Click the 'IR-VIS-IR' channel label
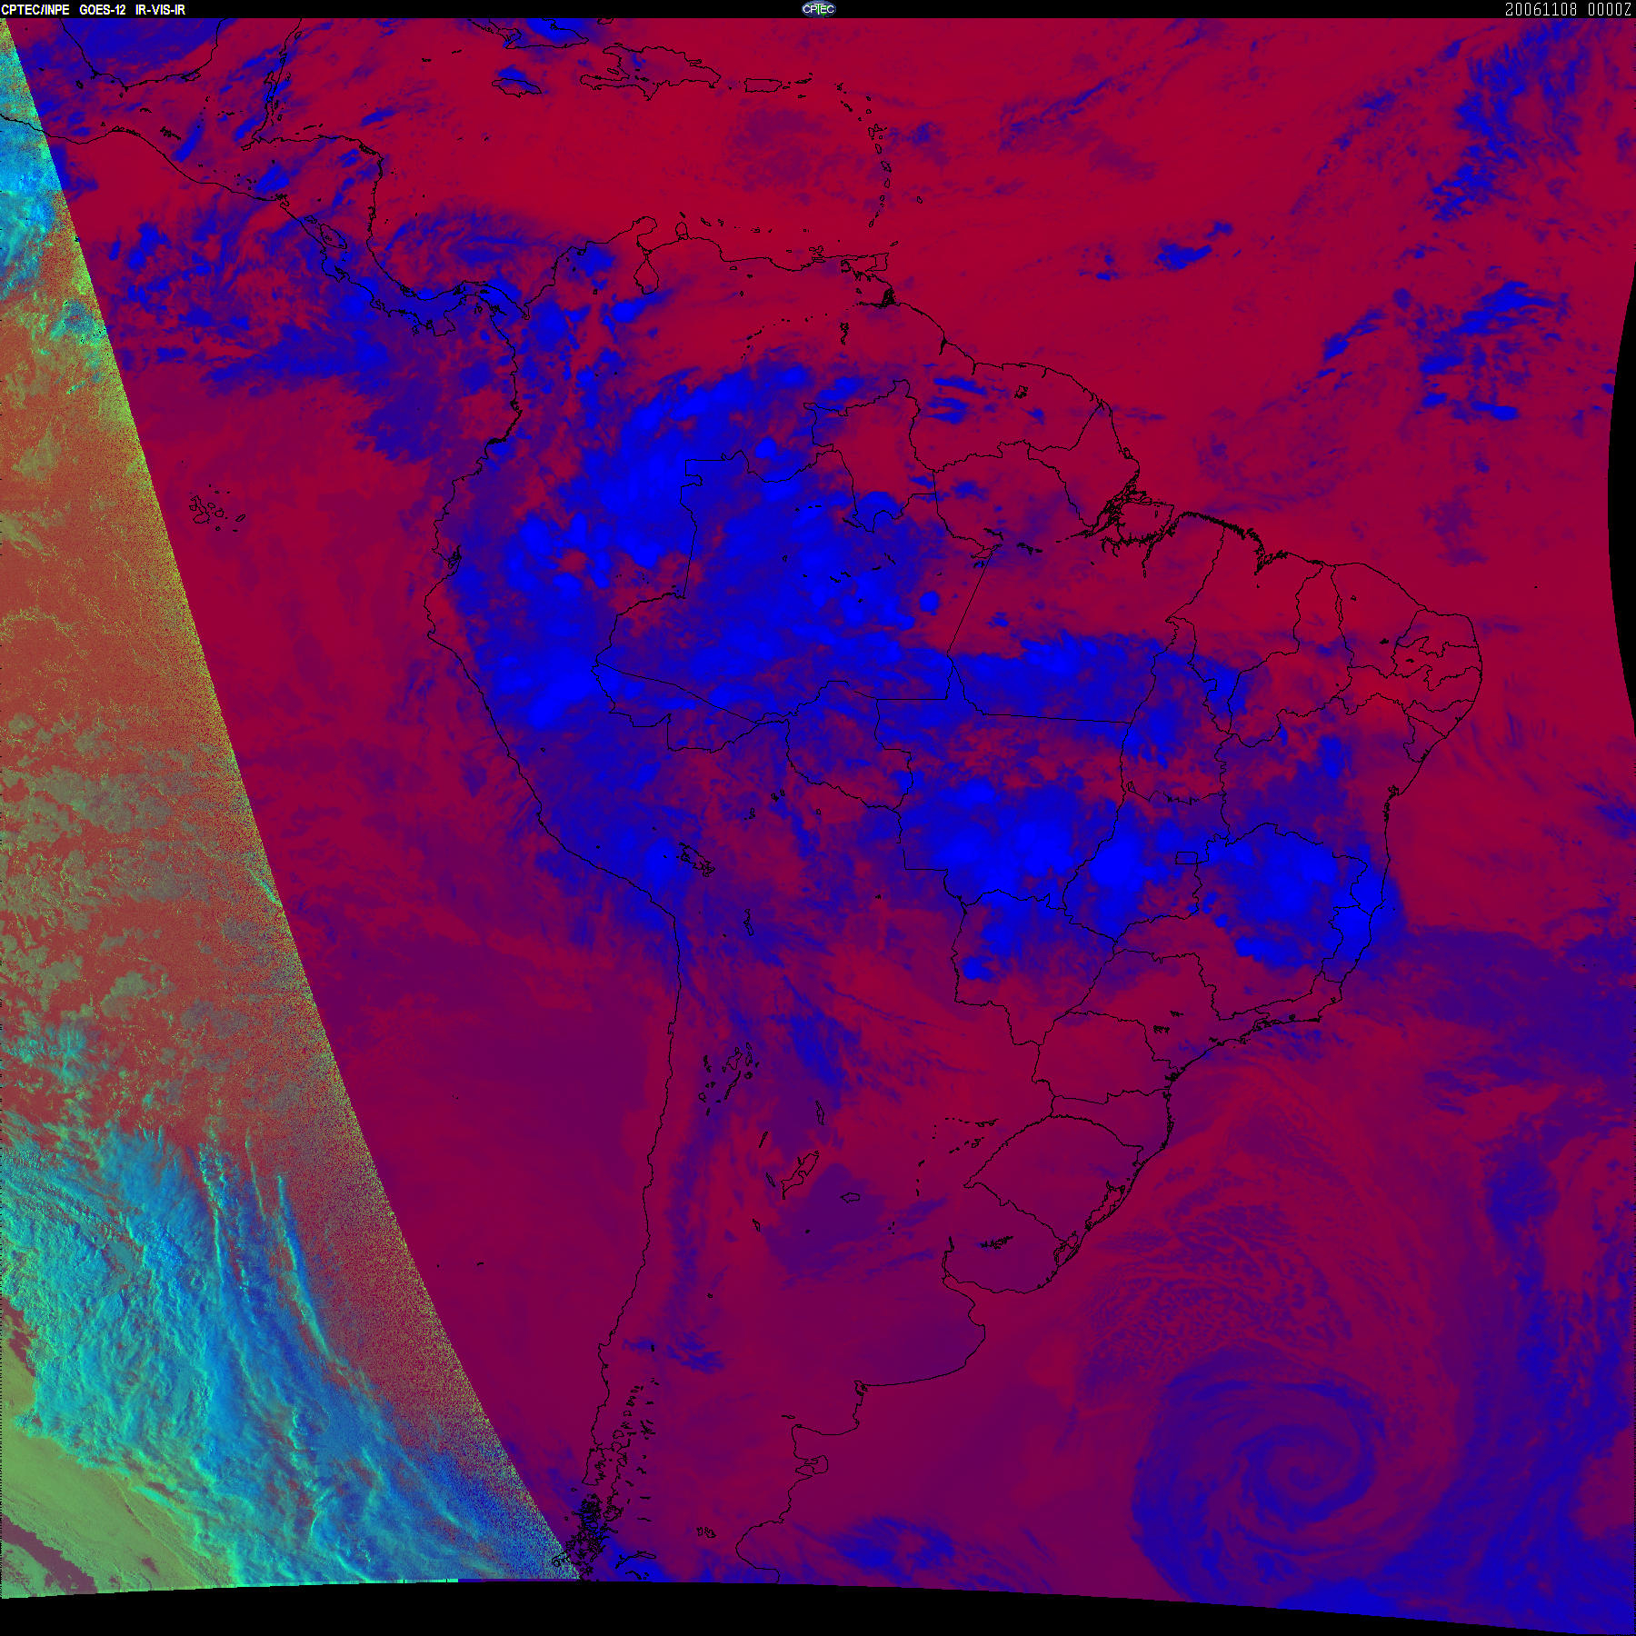Screen dimensions: 1636x1636 [161, 9]
